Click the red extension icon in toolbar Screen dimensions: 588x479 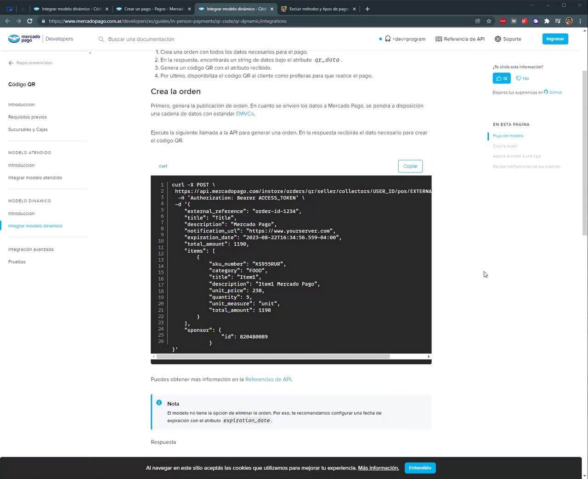[503, 21]
